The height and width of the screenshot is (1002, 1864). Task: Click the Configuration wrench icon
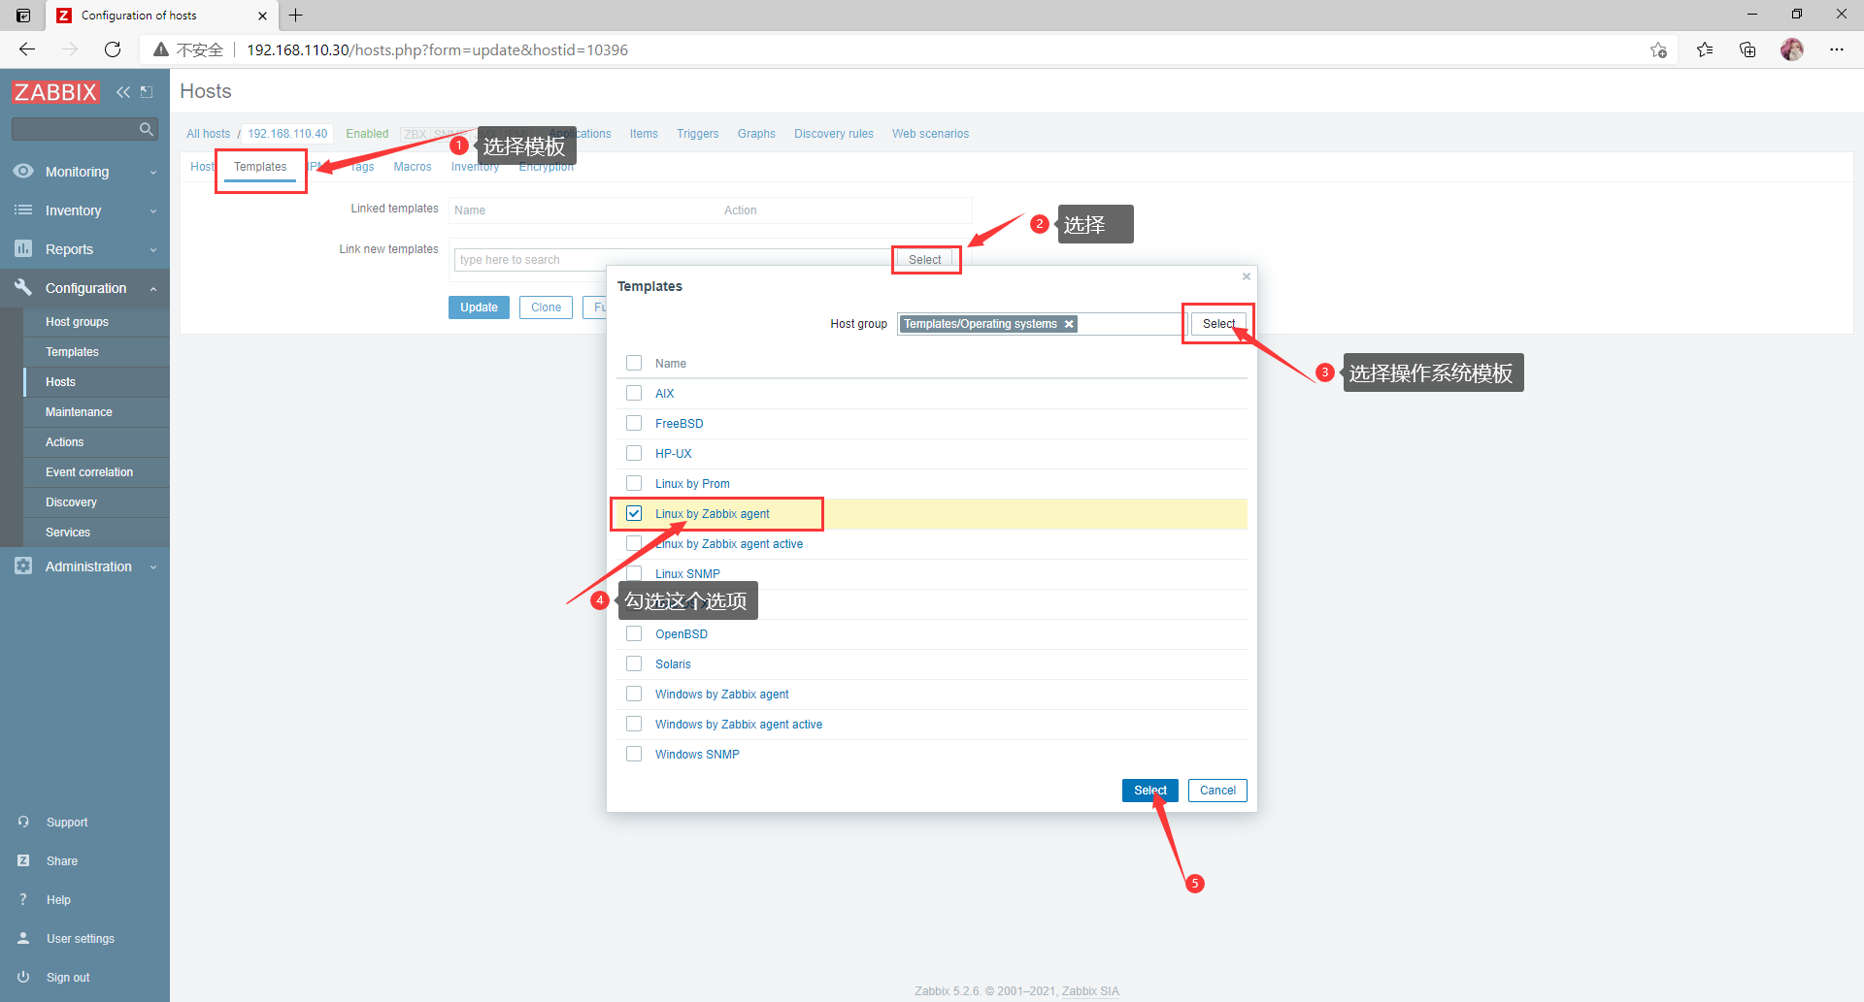coord(23,287)
